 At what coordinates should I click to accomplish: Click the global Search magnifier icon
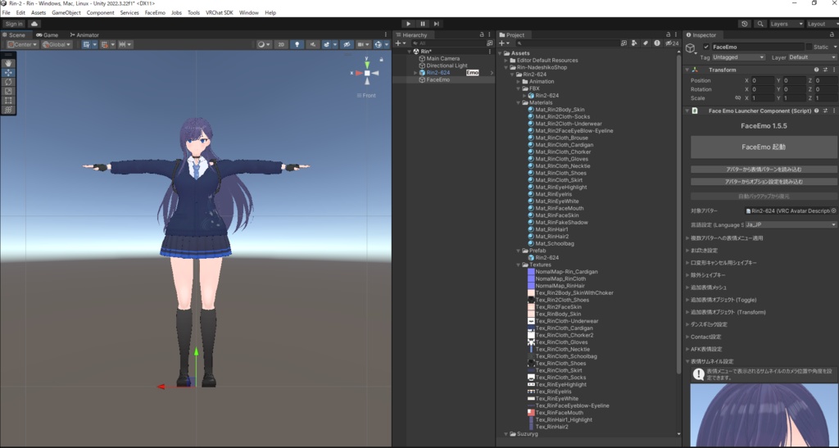[760, 24]
